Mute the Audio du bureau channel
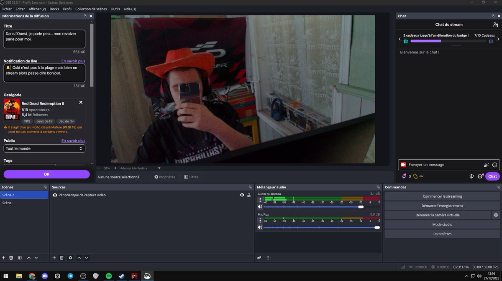The width and height of the screenshot is (502, 281). pyautogui.click(x=260, y=206)
